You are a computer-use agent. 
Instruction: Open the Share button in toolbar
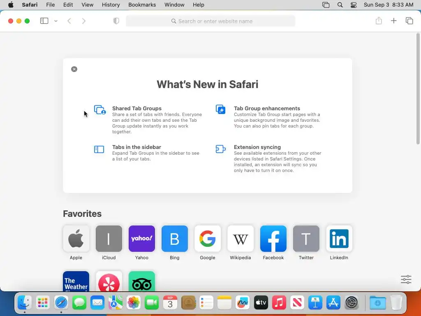[379, 21]
